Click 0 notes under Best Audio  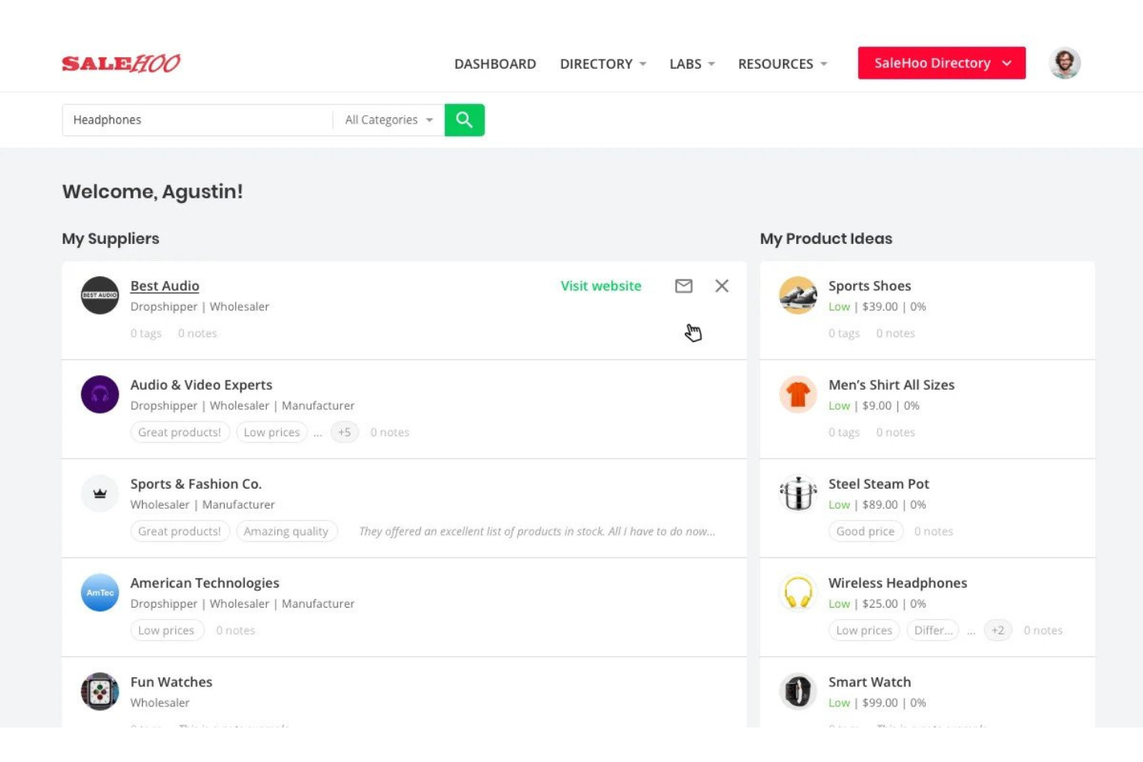click(198, 334)
